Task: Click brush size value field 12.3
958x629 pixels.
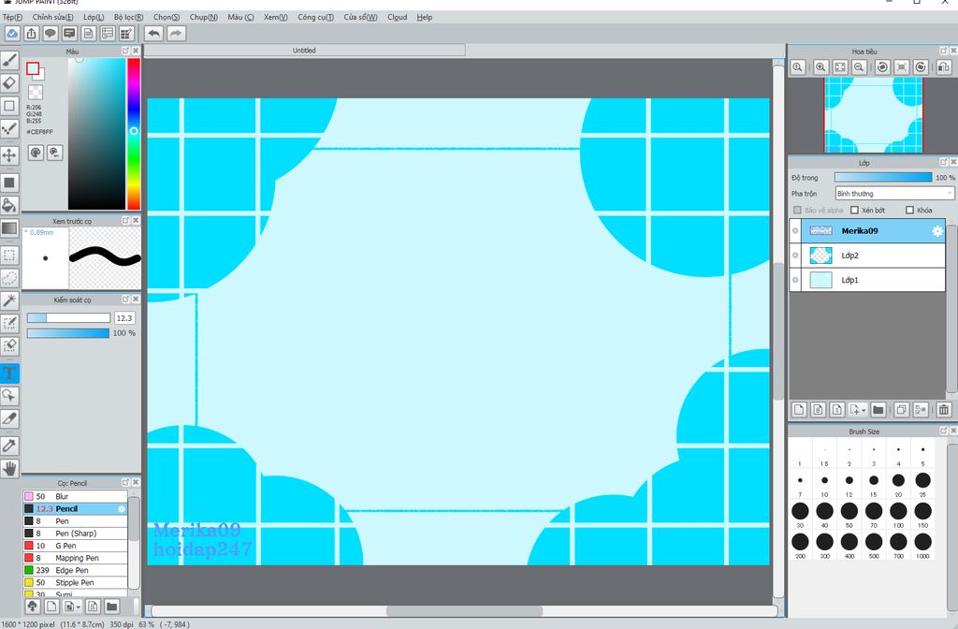Action: click(x=124, y=318)
